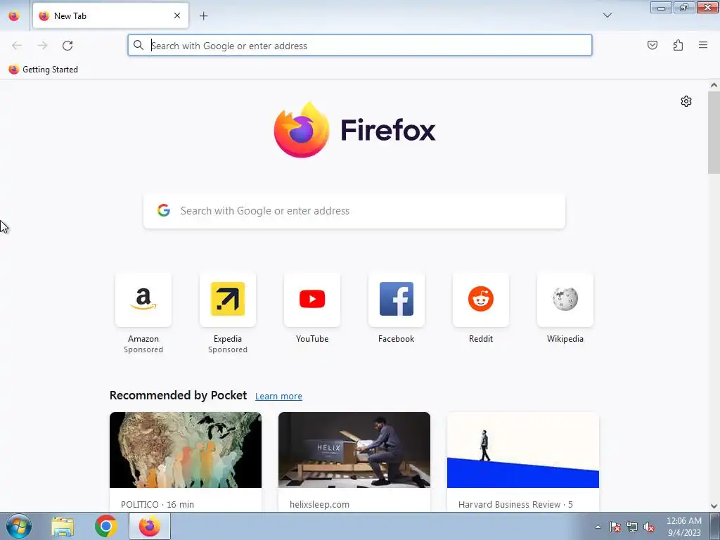Click the helixsleep.com caption
Screen dimensions: 720x540
coord(320,504)
